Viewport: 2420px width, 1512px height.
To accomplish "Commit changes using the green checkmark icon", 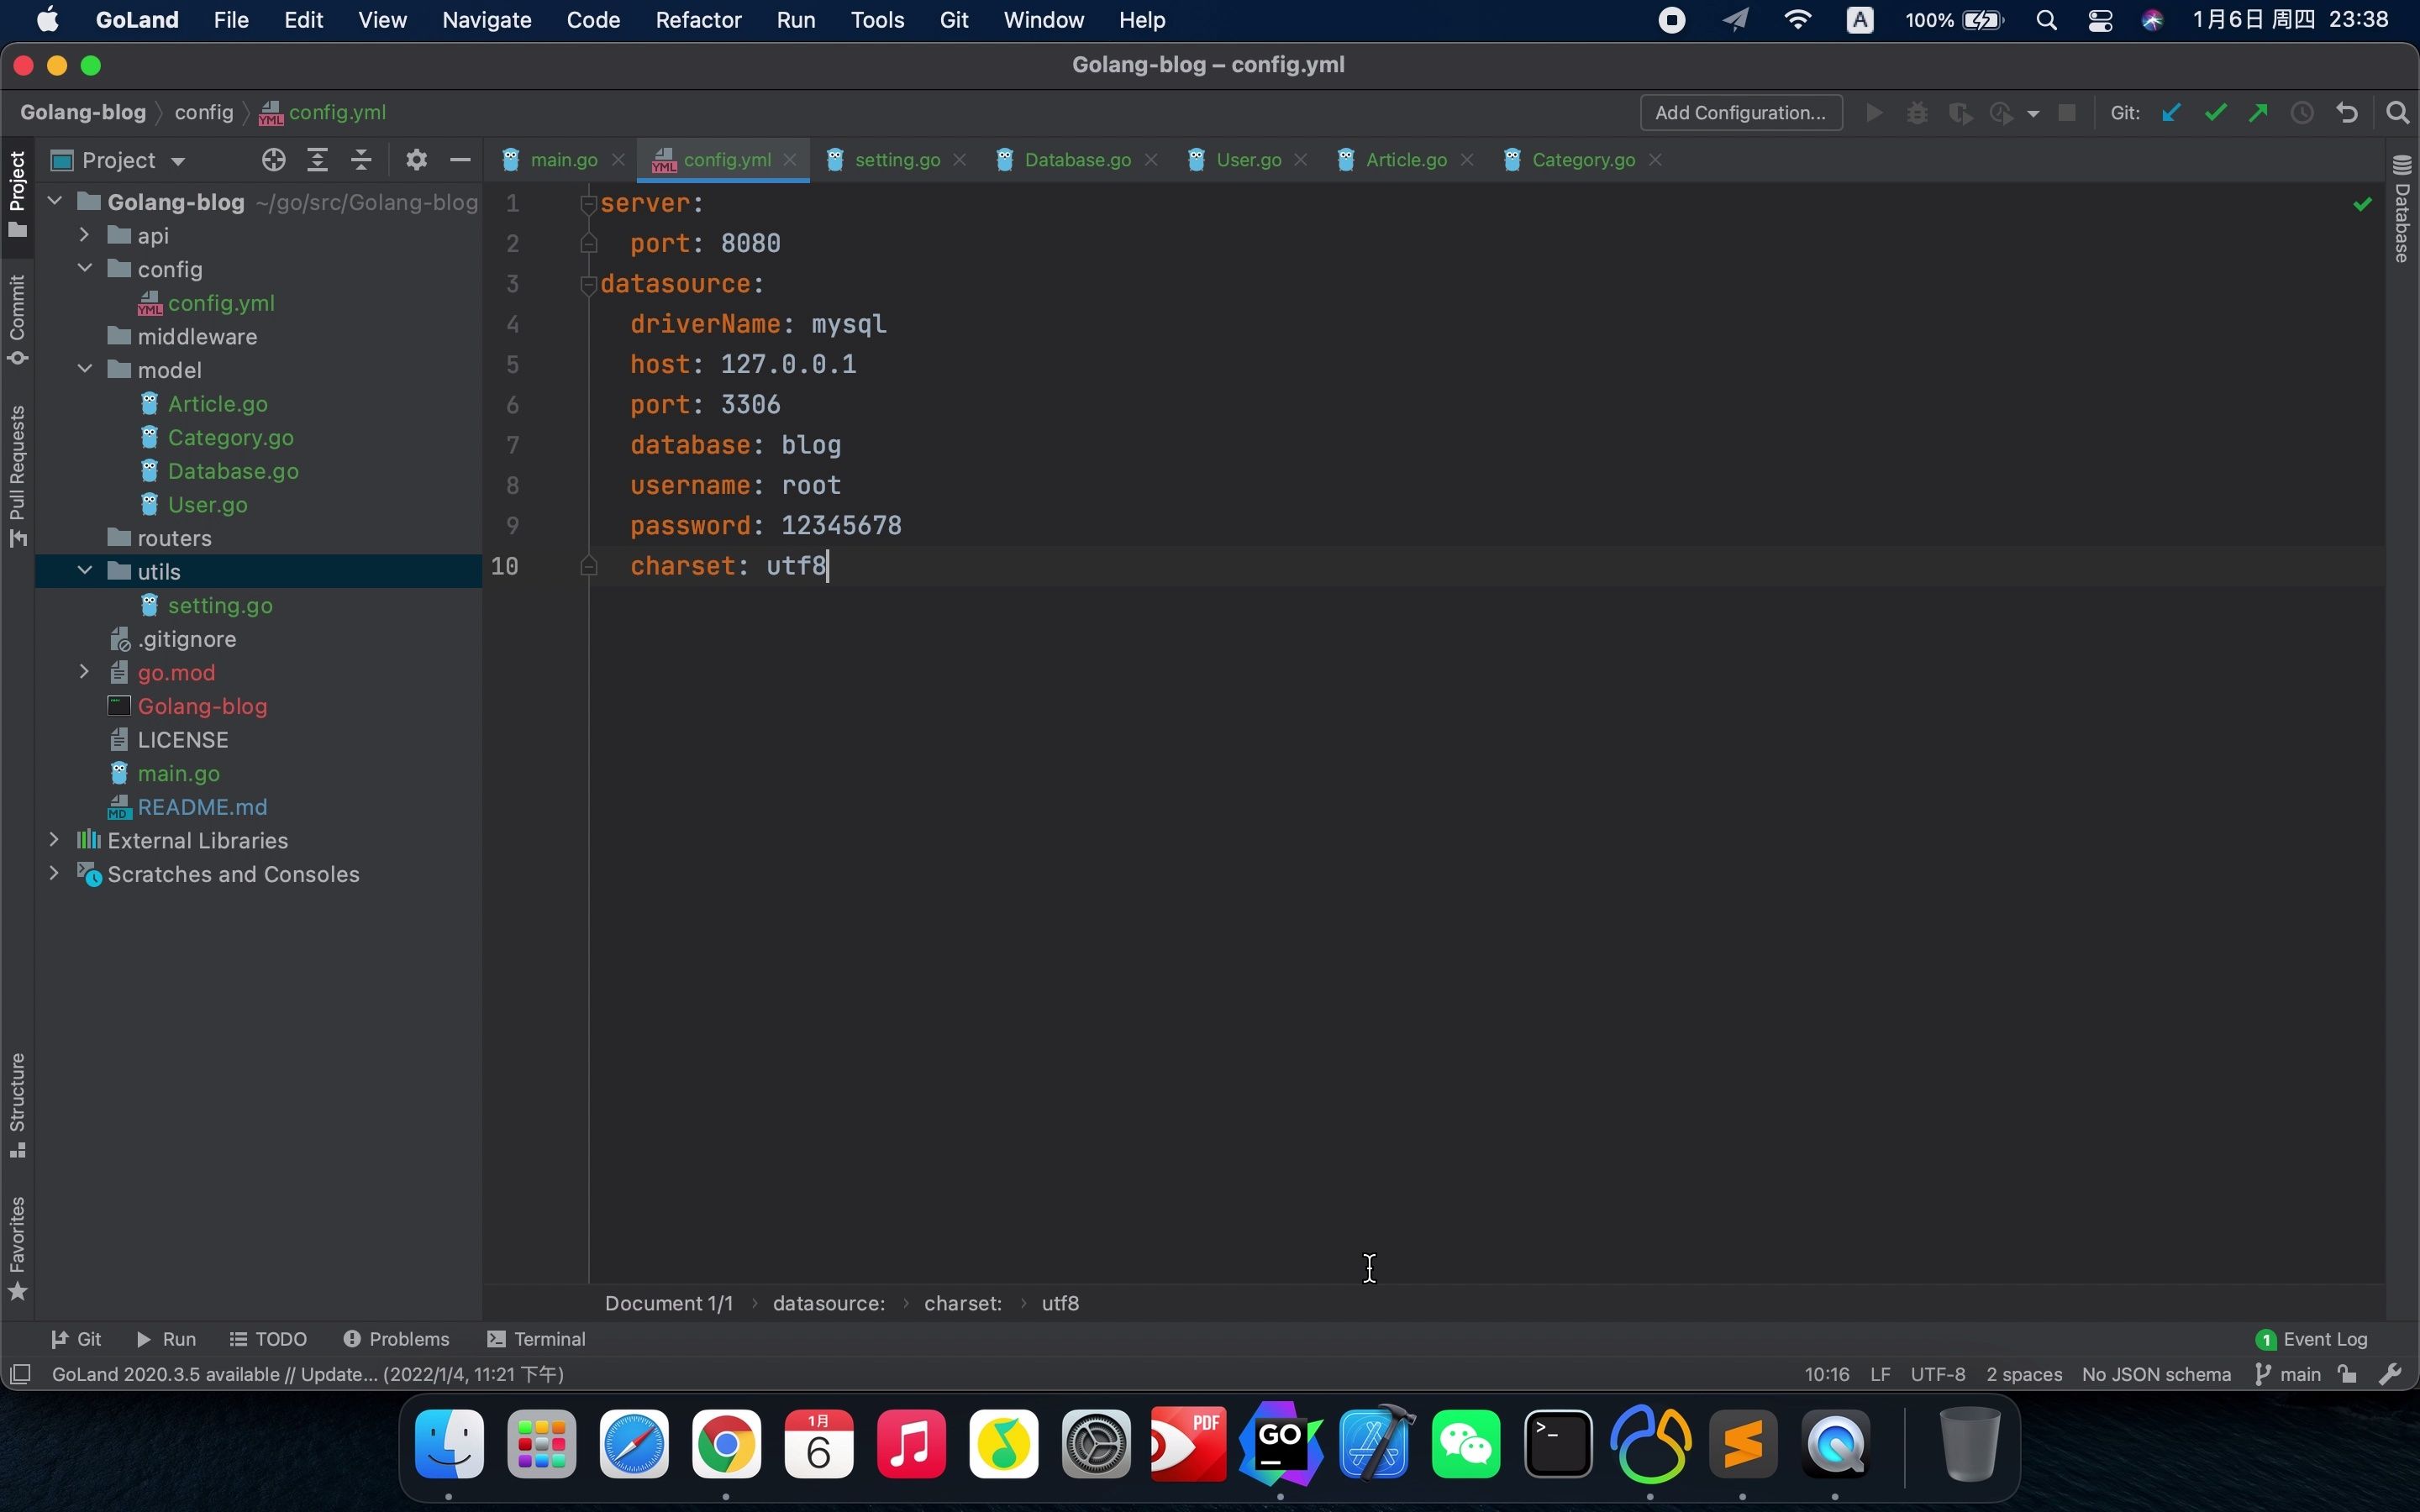I will pos(2215,113).
